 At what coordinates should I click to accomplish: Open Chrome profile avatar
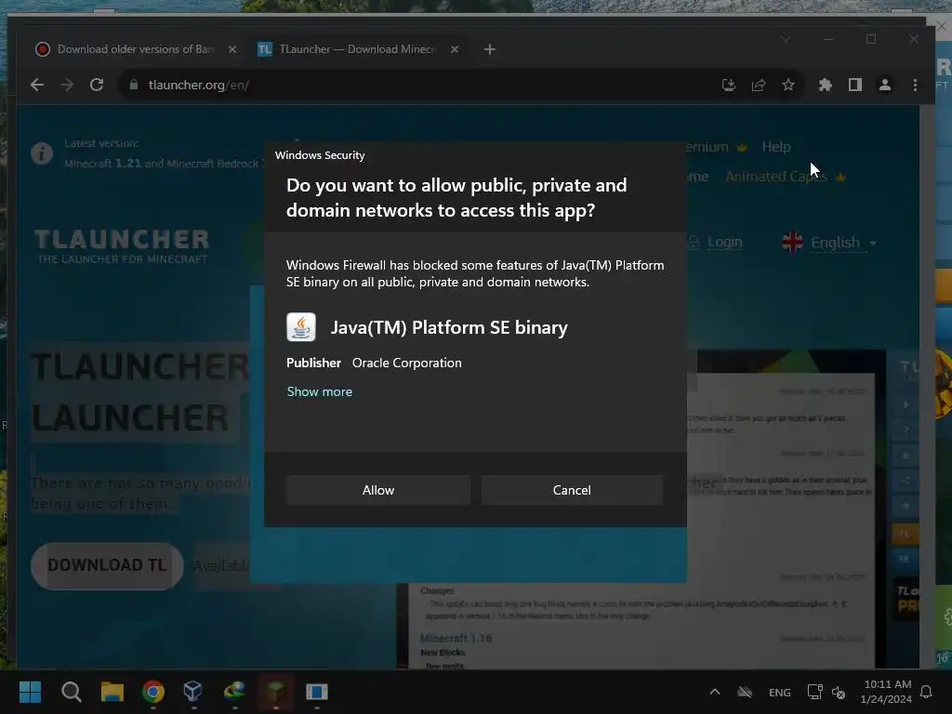pyautogui.click(x=885, y=85)
